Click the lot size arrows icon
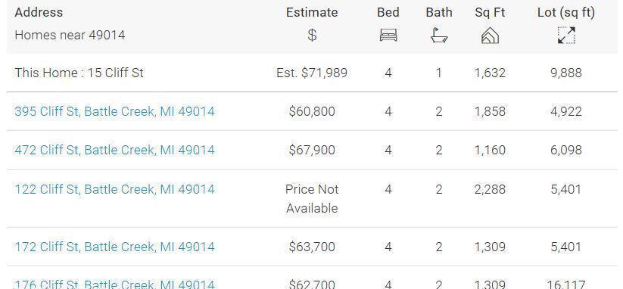The height and width of the screenshot is (289, 623). [x=566, y=36]
